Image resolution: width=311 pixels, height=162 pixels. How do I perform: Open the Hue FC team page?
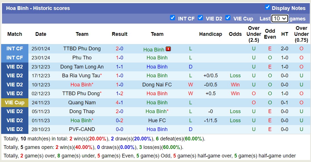157,121
